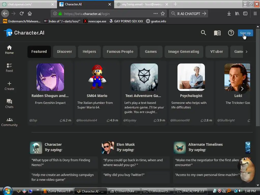Switch to Zuma Deluxe 1.0 taskbar item
260x195 pixels.
57,191
